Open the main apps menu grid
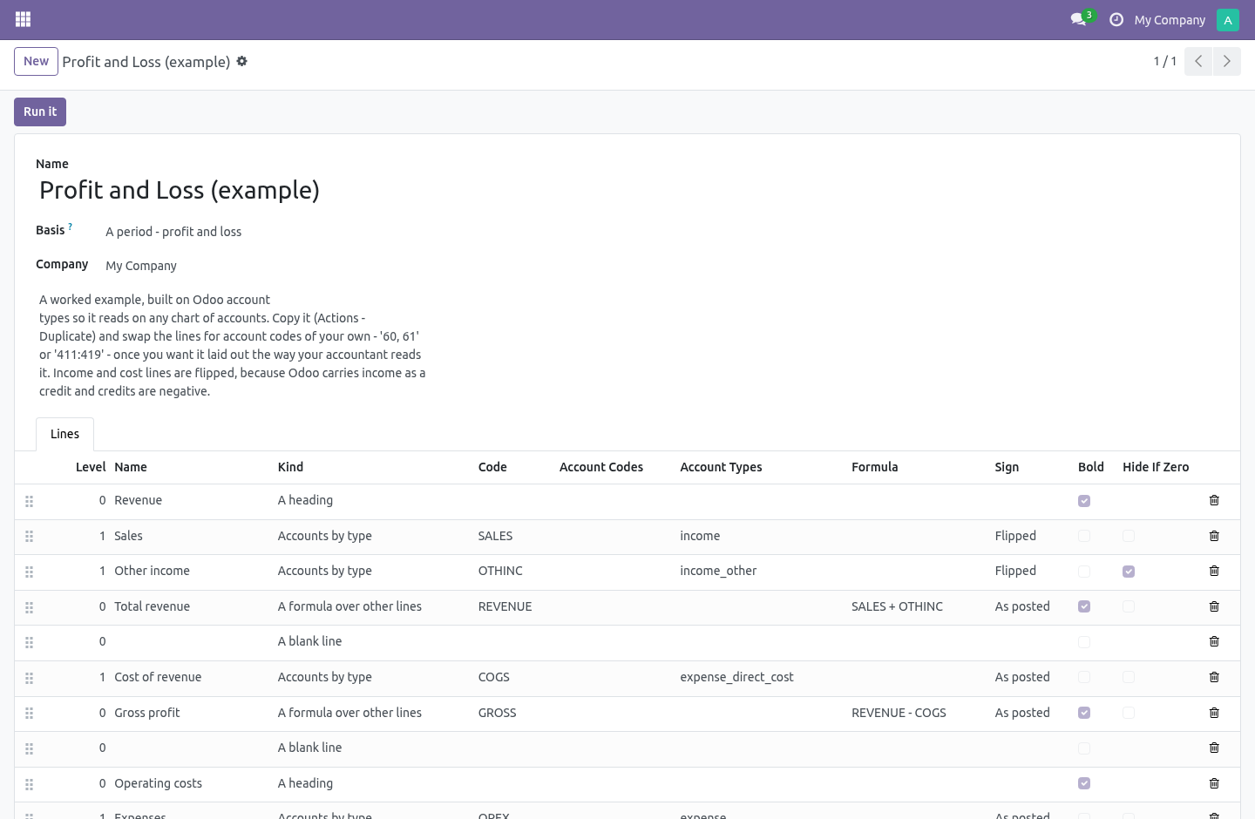 24,19
